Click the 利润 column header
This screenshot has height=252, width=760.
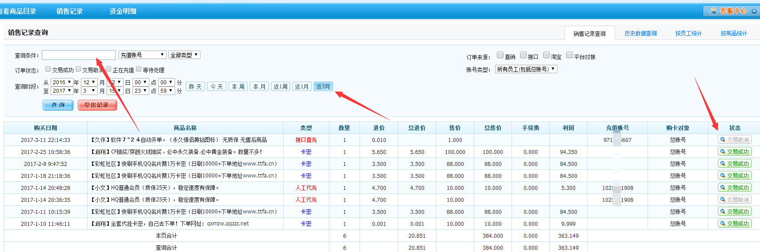pyautogui.click(x=568, y=128)
